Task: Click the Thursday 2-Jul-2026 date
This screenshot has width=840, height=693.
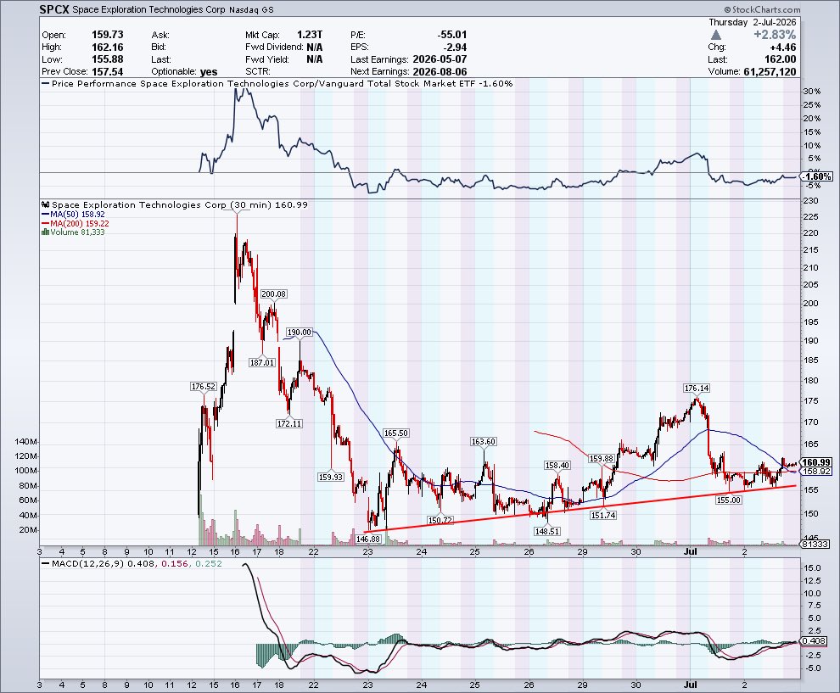Action: tap(752, 22)
